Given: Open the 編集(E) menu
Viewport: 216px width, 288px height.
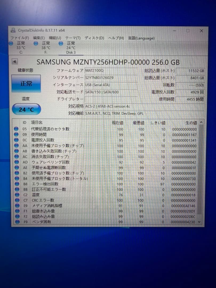Looking at the screenshot, I should [x=39, y=38].
